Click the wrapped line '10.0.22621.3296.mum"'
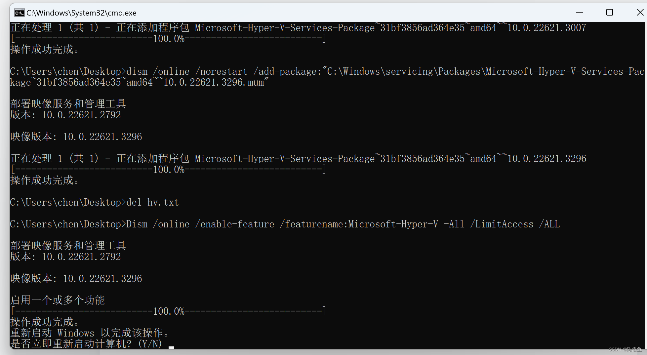 click(139, 82)
